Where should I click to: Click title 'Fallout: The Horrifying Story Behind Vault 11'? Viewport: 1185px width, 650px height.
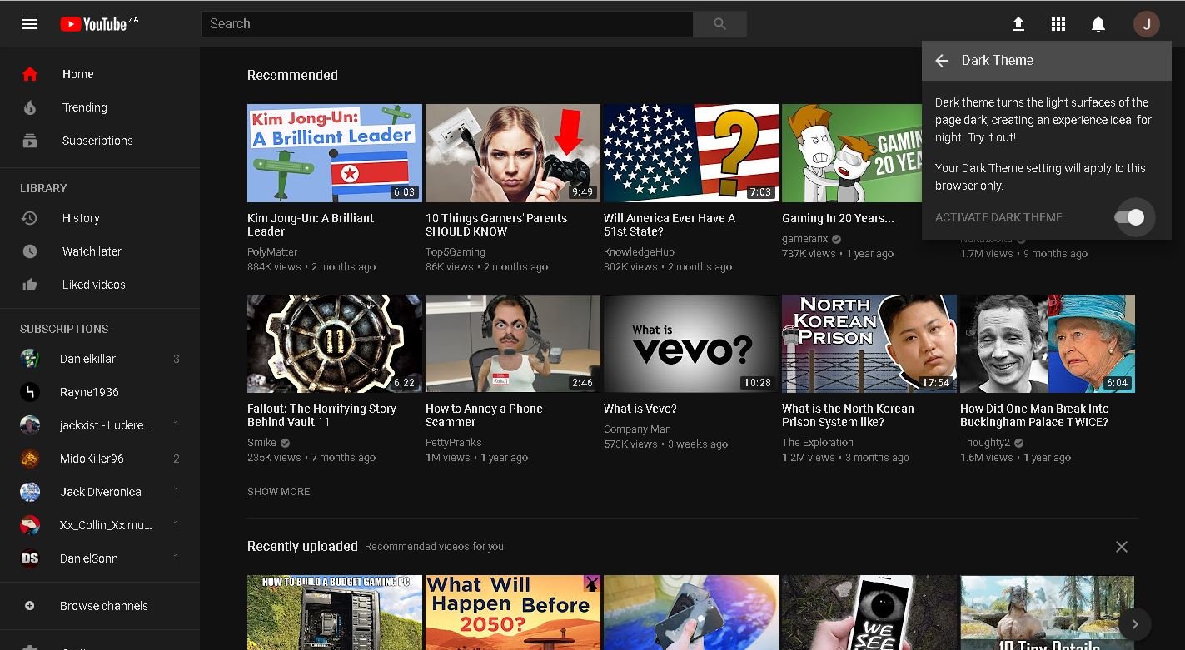pos(321,415)
